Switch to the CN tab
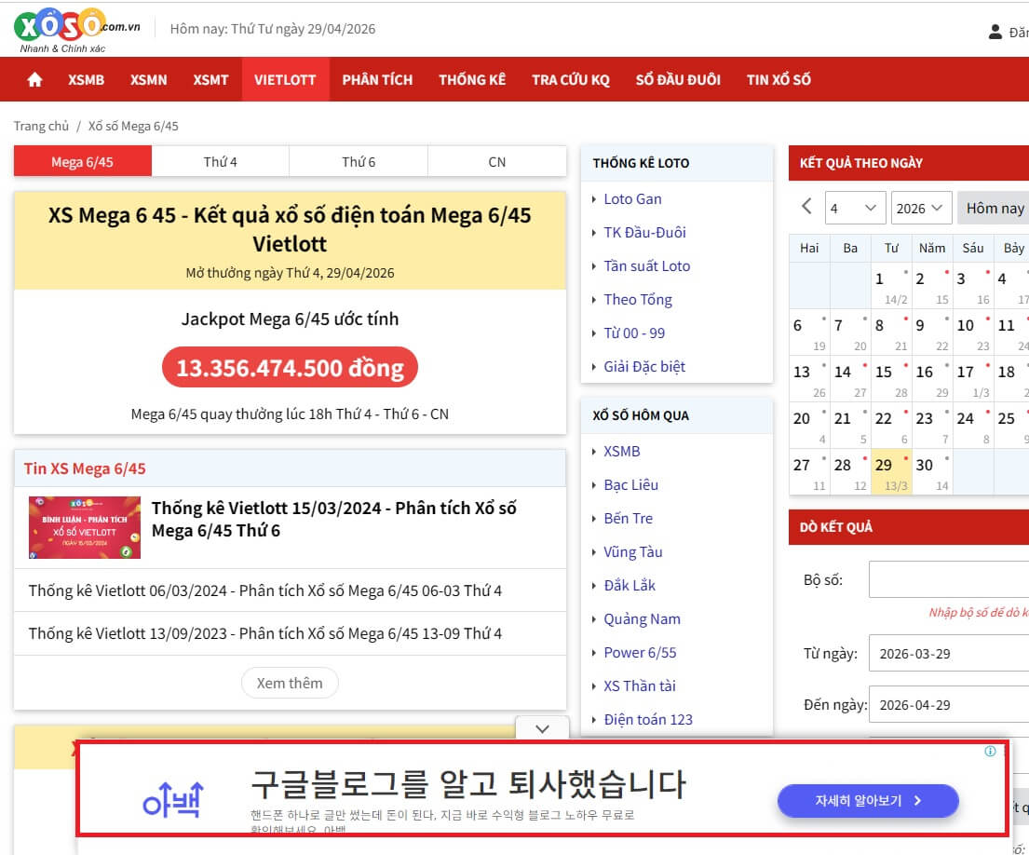1029x855 pixels. [497, 161]
